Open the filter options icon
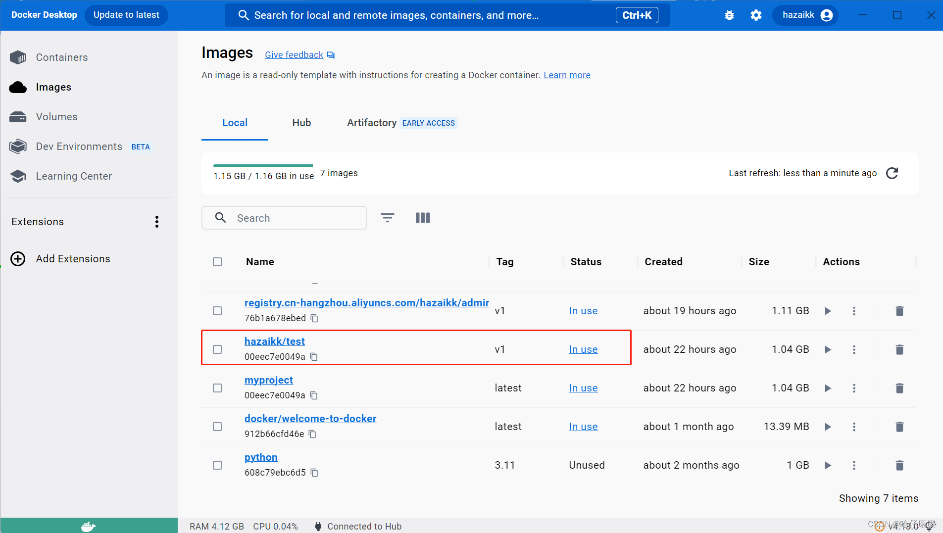 point(388,218)
